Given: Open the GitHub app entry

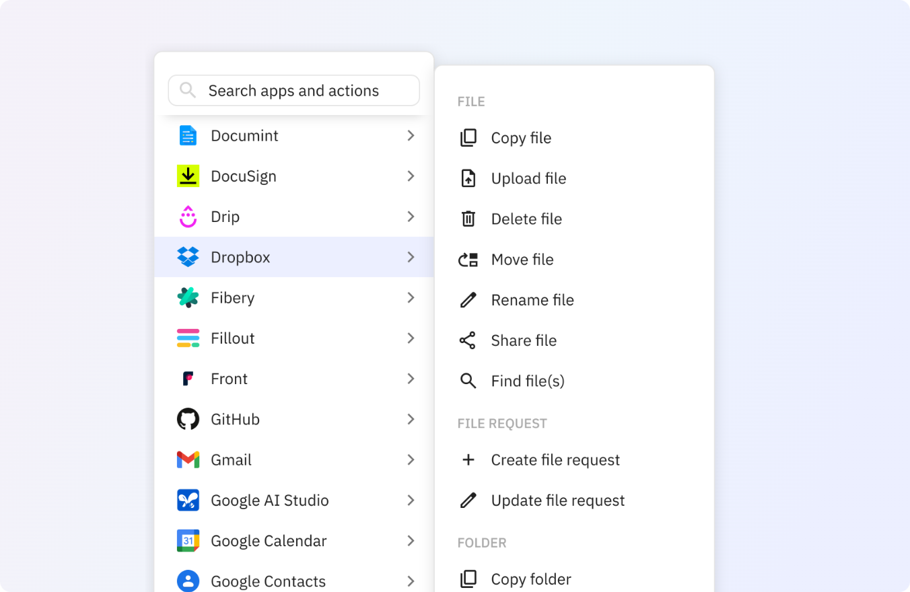Looking at the screenshot, I should [294, 419].
